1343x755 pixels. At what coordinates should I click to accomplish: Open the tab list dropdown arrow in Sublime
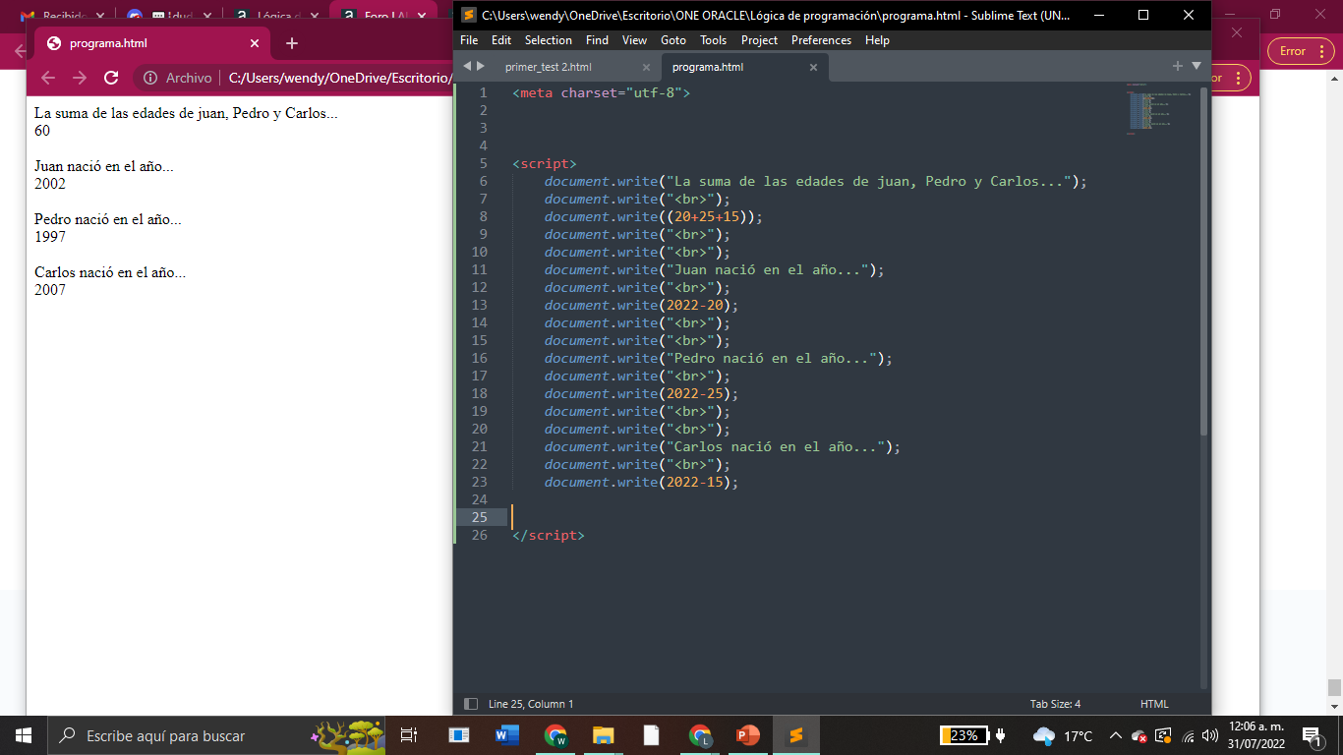[1197, 66]
